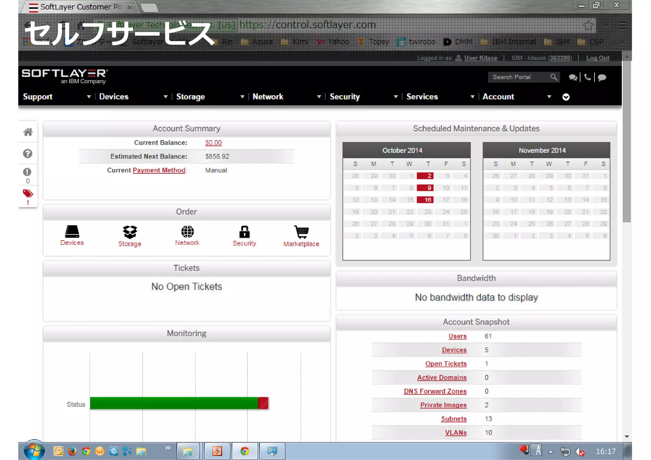Order Network via the globe icon
The image size is (651, 460).
coord(187,232)
